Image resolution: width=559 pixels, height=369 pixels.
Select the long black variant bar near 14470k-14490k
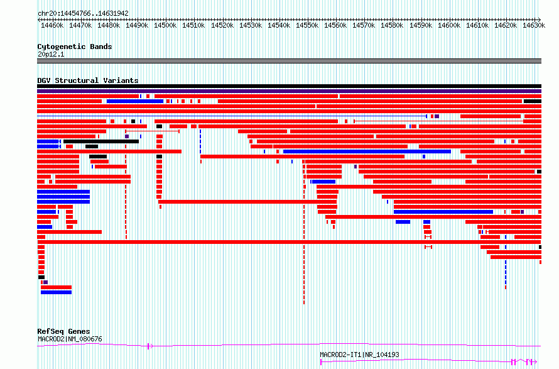pos(101,141)
